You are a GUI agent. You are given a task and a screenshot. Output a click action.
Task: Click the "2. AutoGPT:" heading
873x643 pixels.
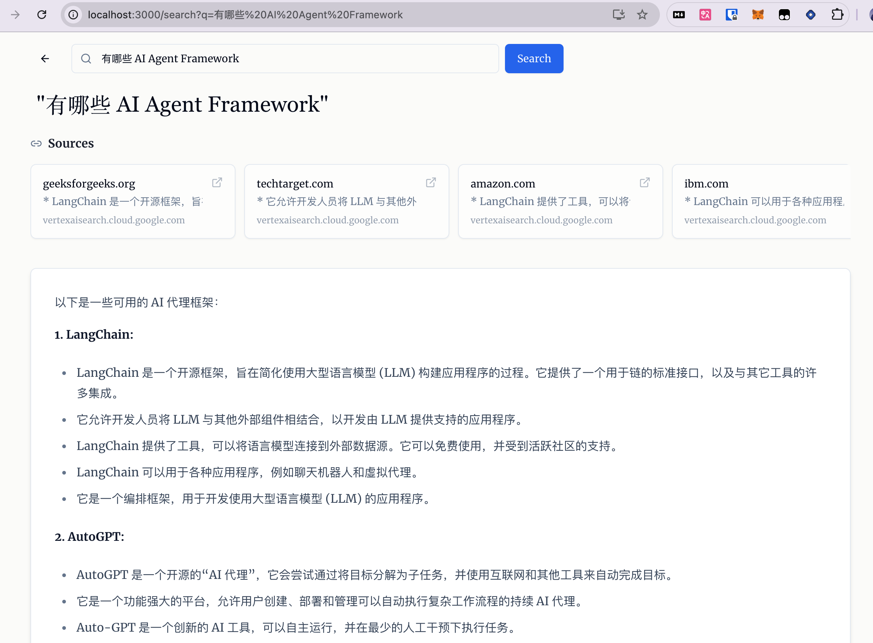(89, 536)
